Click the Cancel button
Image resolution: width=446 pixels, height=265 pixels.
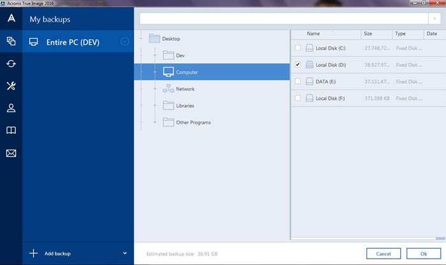[x=384, y=254]
